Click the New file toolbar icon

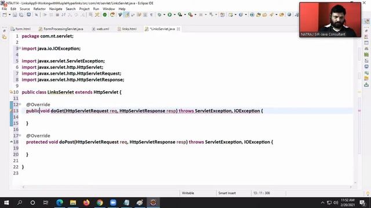5,14
